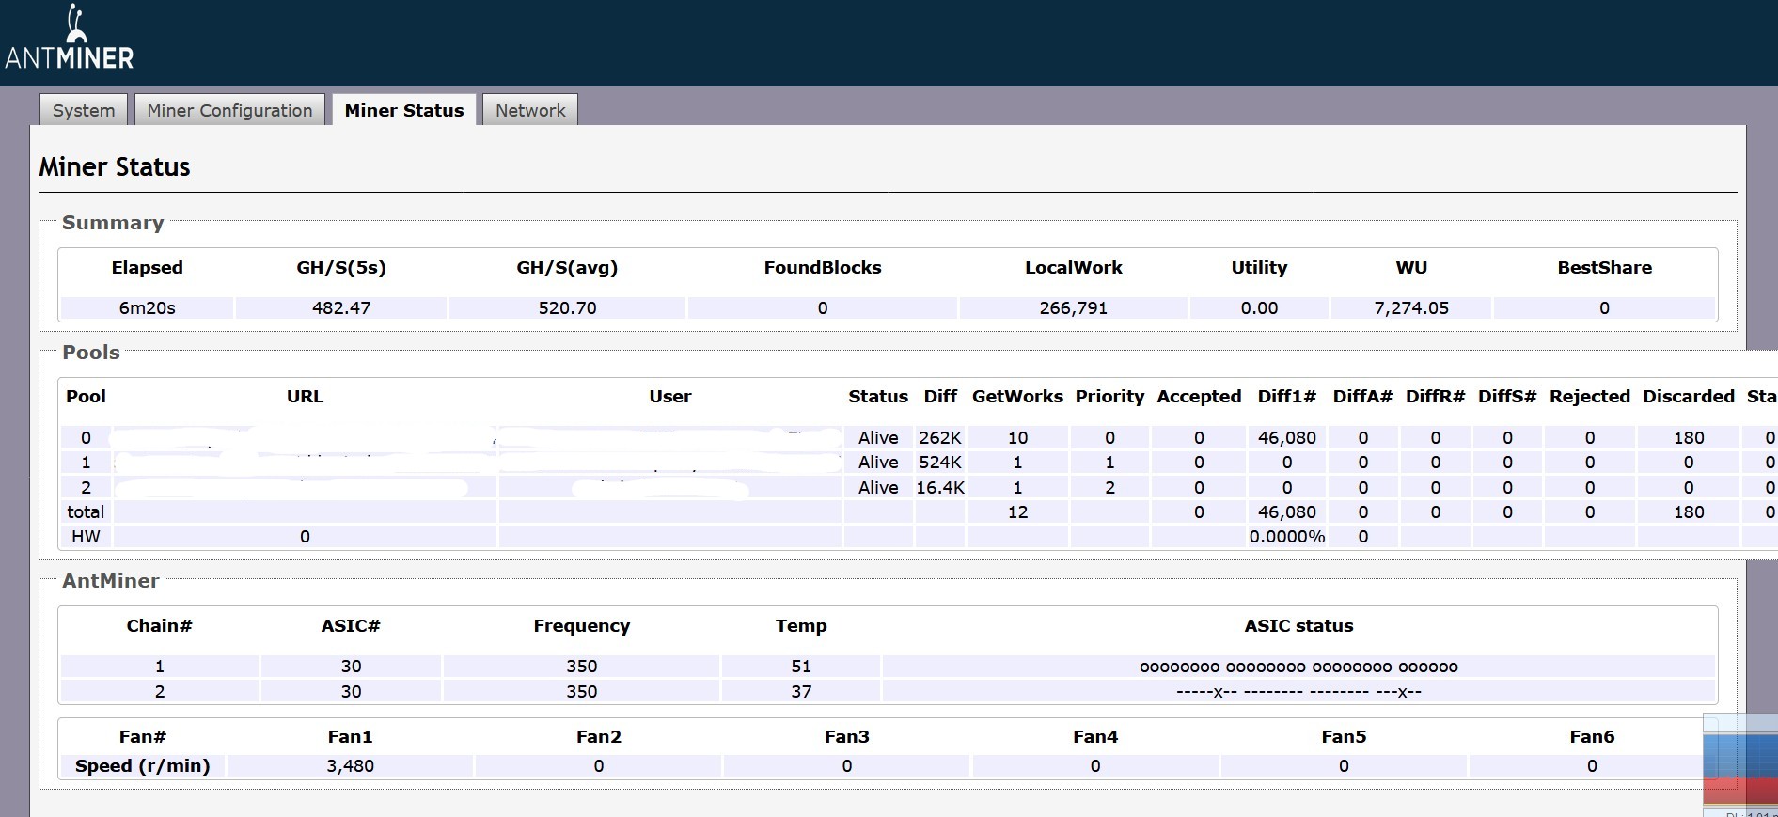The width and height of the screenshot is (1778, 817).
Task: Select pool 0 Alive status
Action: 878,438
